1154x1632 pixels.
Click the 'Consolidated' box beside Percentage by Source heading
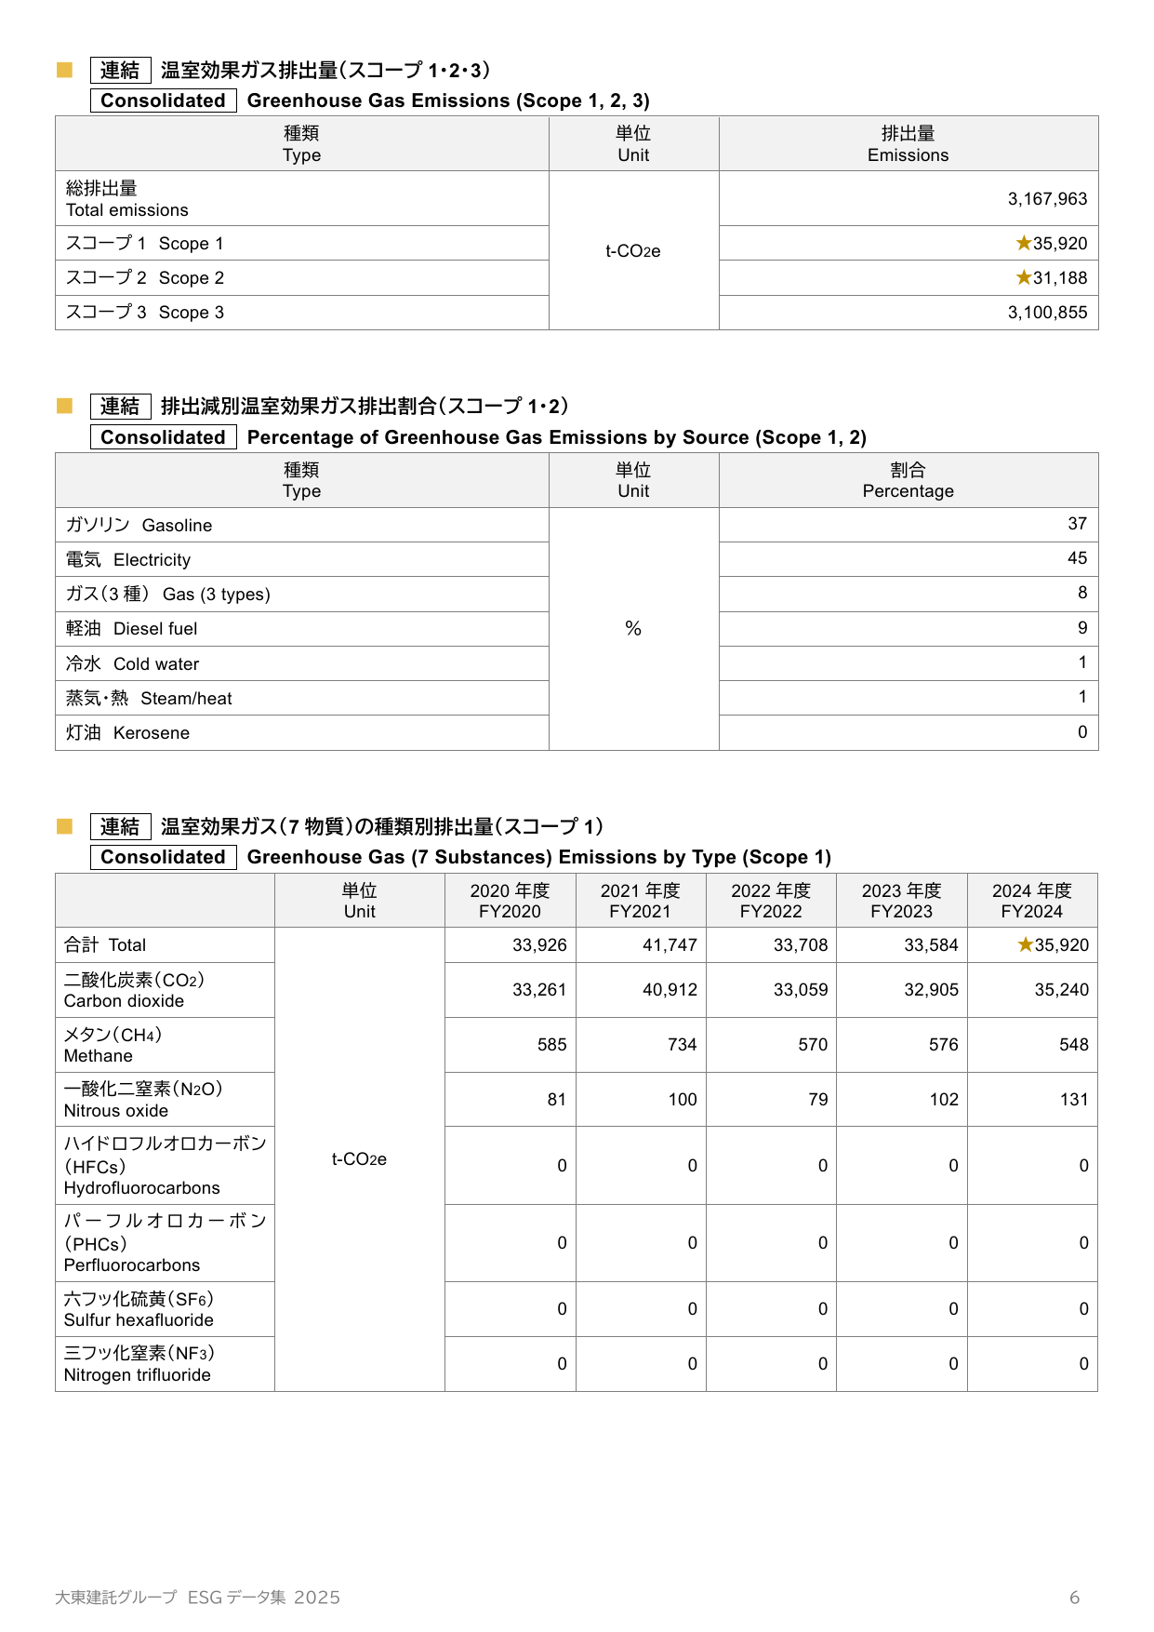coord(164,437)
